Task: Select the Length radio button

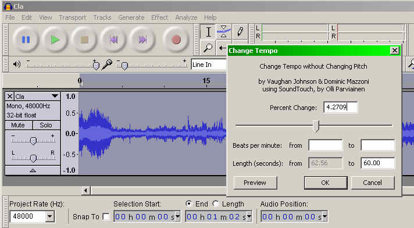Action: [216, 204]
